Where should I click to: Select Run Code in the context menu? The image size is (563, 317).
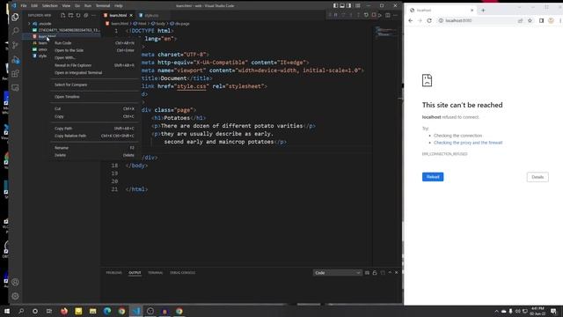click(94, 43)
